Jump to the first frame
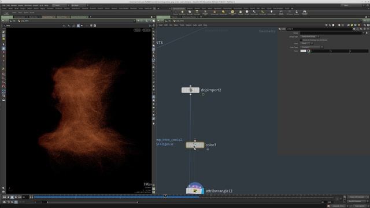This screenshot has height=208, width=370. pyautogui.click(x=4, y=197)
